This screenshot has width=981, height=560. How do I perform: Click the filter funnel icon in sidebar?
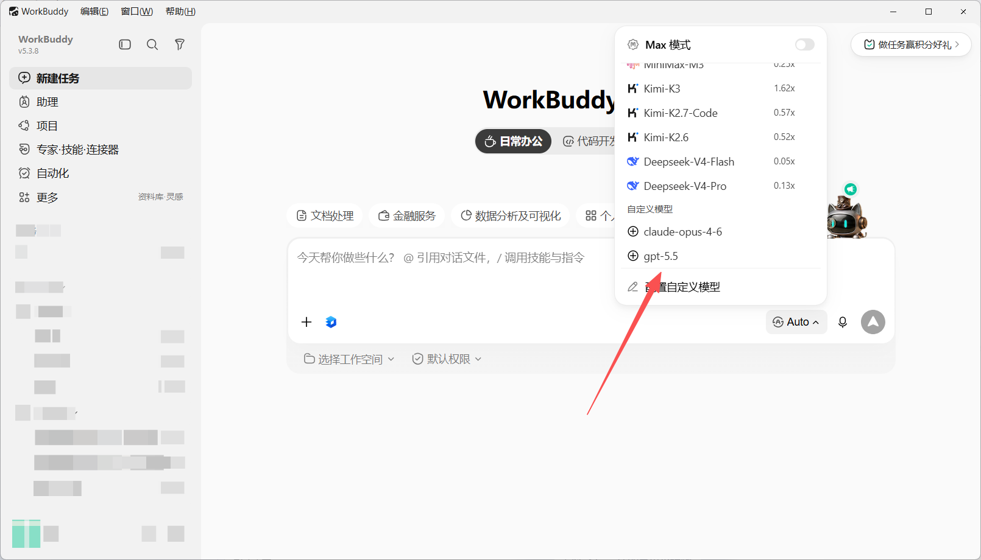pos(180,44)
